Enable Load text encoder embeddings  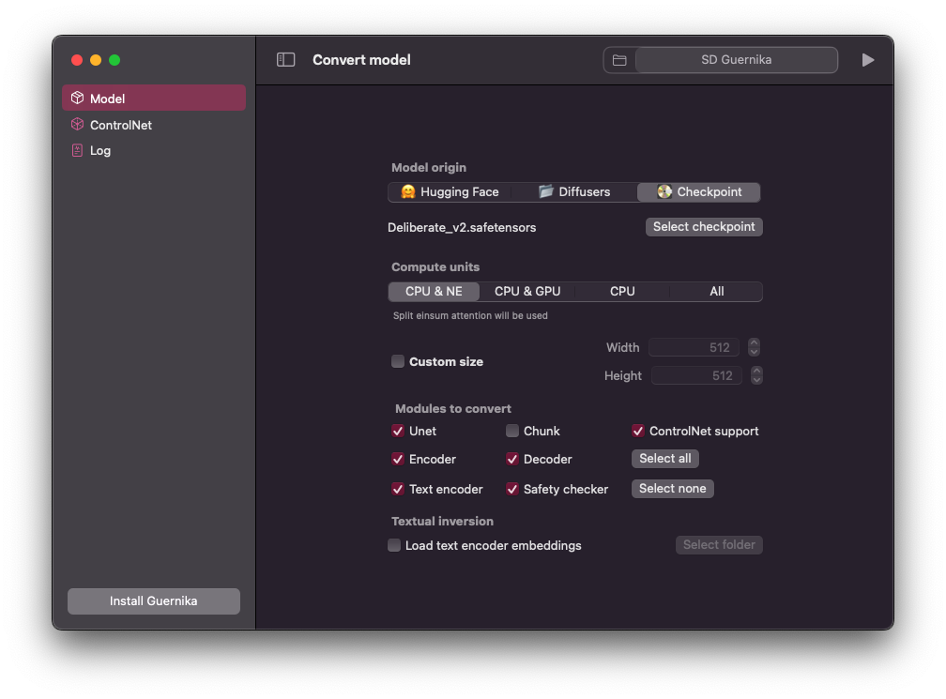[x=394, y=545]
